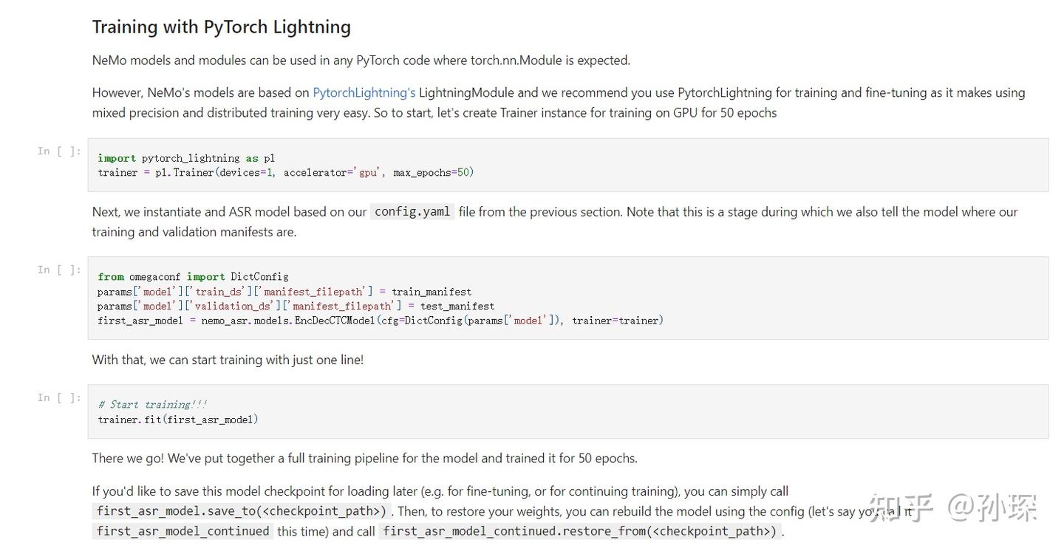Screen dimensions: 1064x551
Task: Click the 'Training with PyTorch Lightning' heading
Action: [221, 27]
